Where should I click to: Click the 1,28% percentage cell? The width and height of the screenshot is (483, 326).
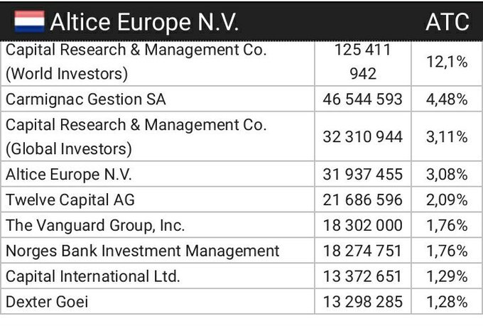(447, 302)
